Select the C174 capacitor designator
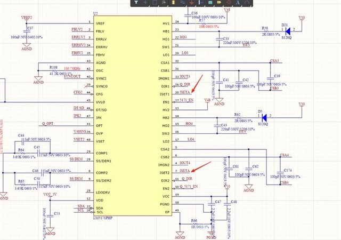Image resolution: width=341 pixels, height=240 pixels. click(x=288, y=170)
